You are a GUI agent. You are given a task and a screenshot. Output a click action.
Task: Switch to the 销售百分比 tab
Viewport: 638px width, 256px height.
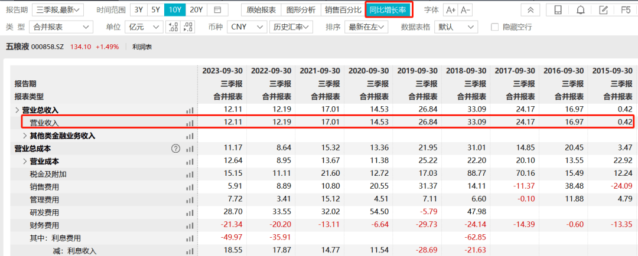(x=343, y=9)
